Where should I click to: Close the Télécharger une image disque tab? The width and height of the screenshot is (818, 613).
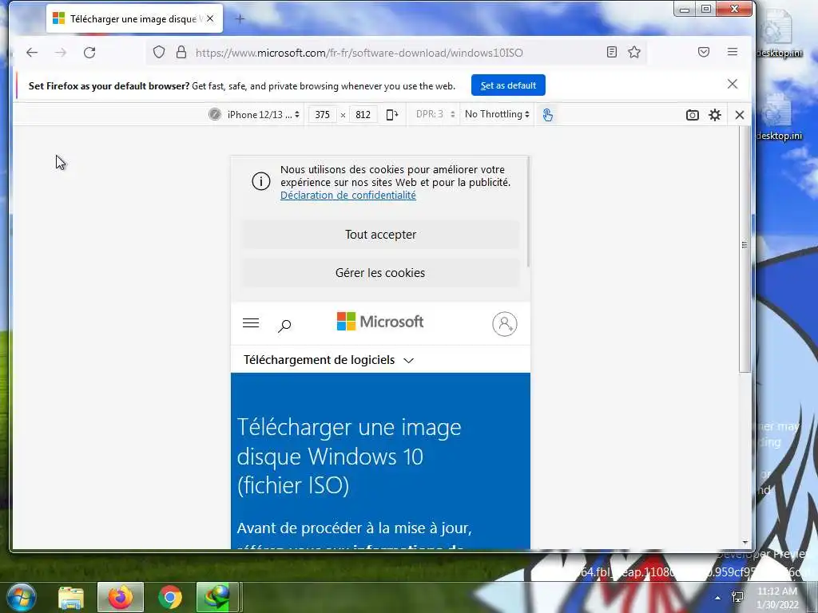coord(210,19)
